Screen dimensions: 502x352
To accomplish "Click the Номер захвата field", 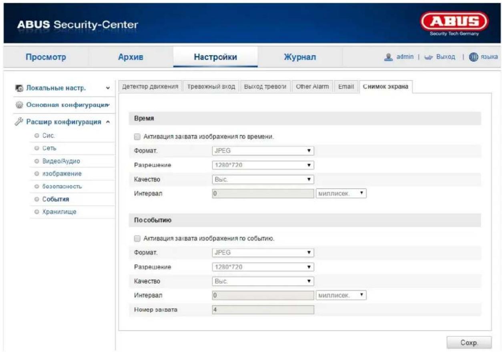I will point(262,310).
